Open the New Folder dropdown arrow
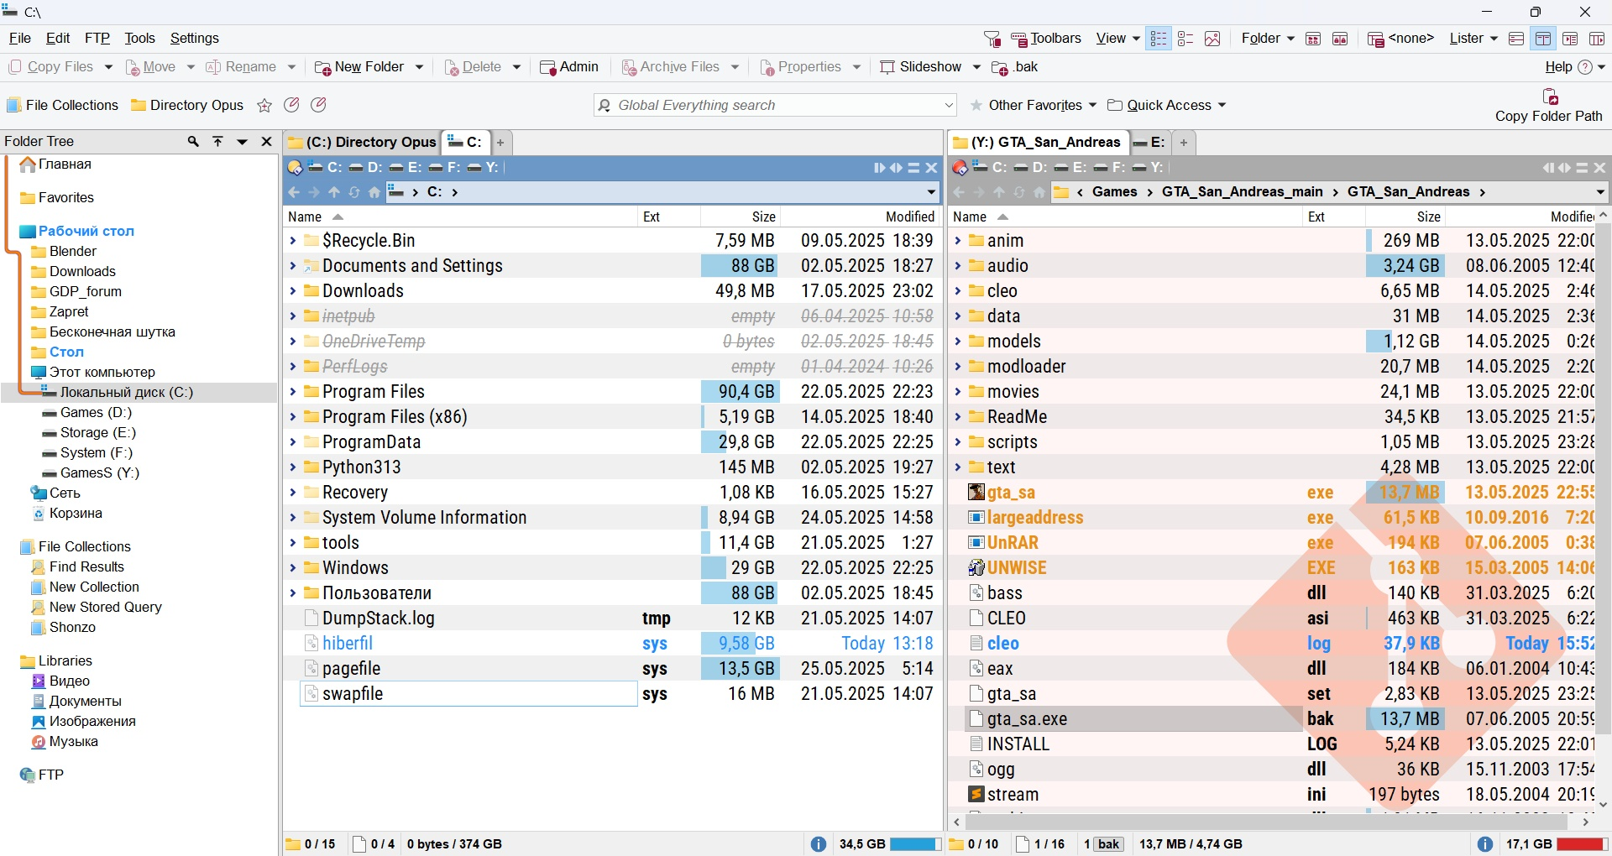This screenshot has width=1612, height=856. click(419, 67)
